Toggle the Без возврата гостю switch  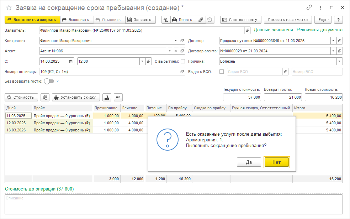[49, 81]
